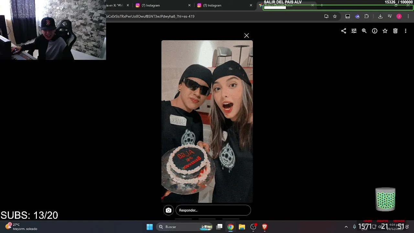The image size is (414, 233).
Task: Open the weather widget showing 27°C
Action: 22,227
